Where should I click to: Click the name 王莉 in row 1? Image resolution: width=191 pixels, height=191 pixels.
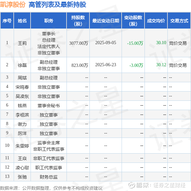22,43
